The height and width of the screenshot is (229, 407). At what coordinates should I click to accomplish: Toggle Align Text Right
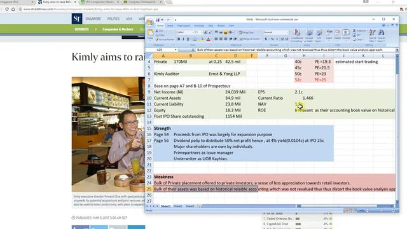coord(225,39)
